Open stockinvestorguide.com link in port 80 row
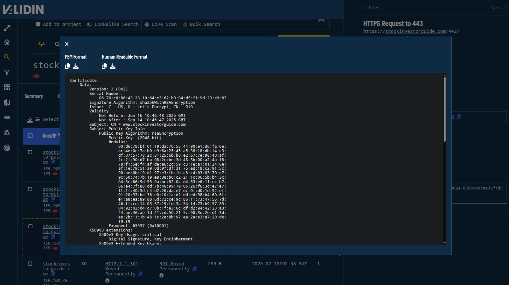The image size is (509, 285). coord(56,269)
